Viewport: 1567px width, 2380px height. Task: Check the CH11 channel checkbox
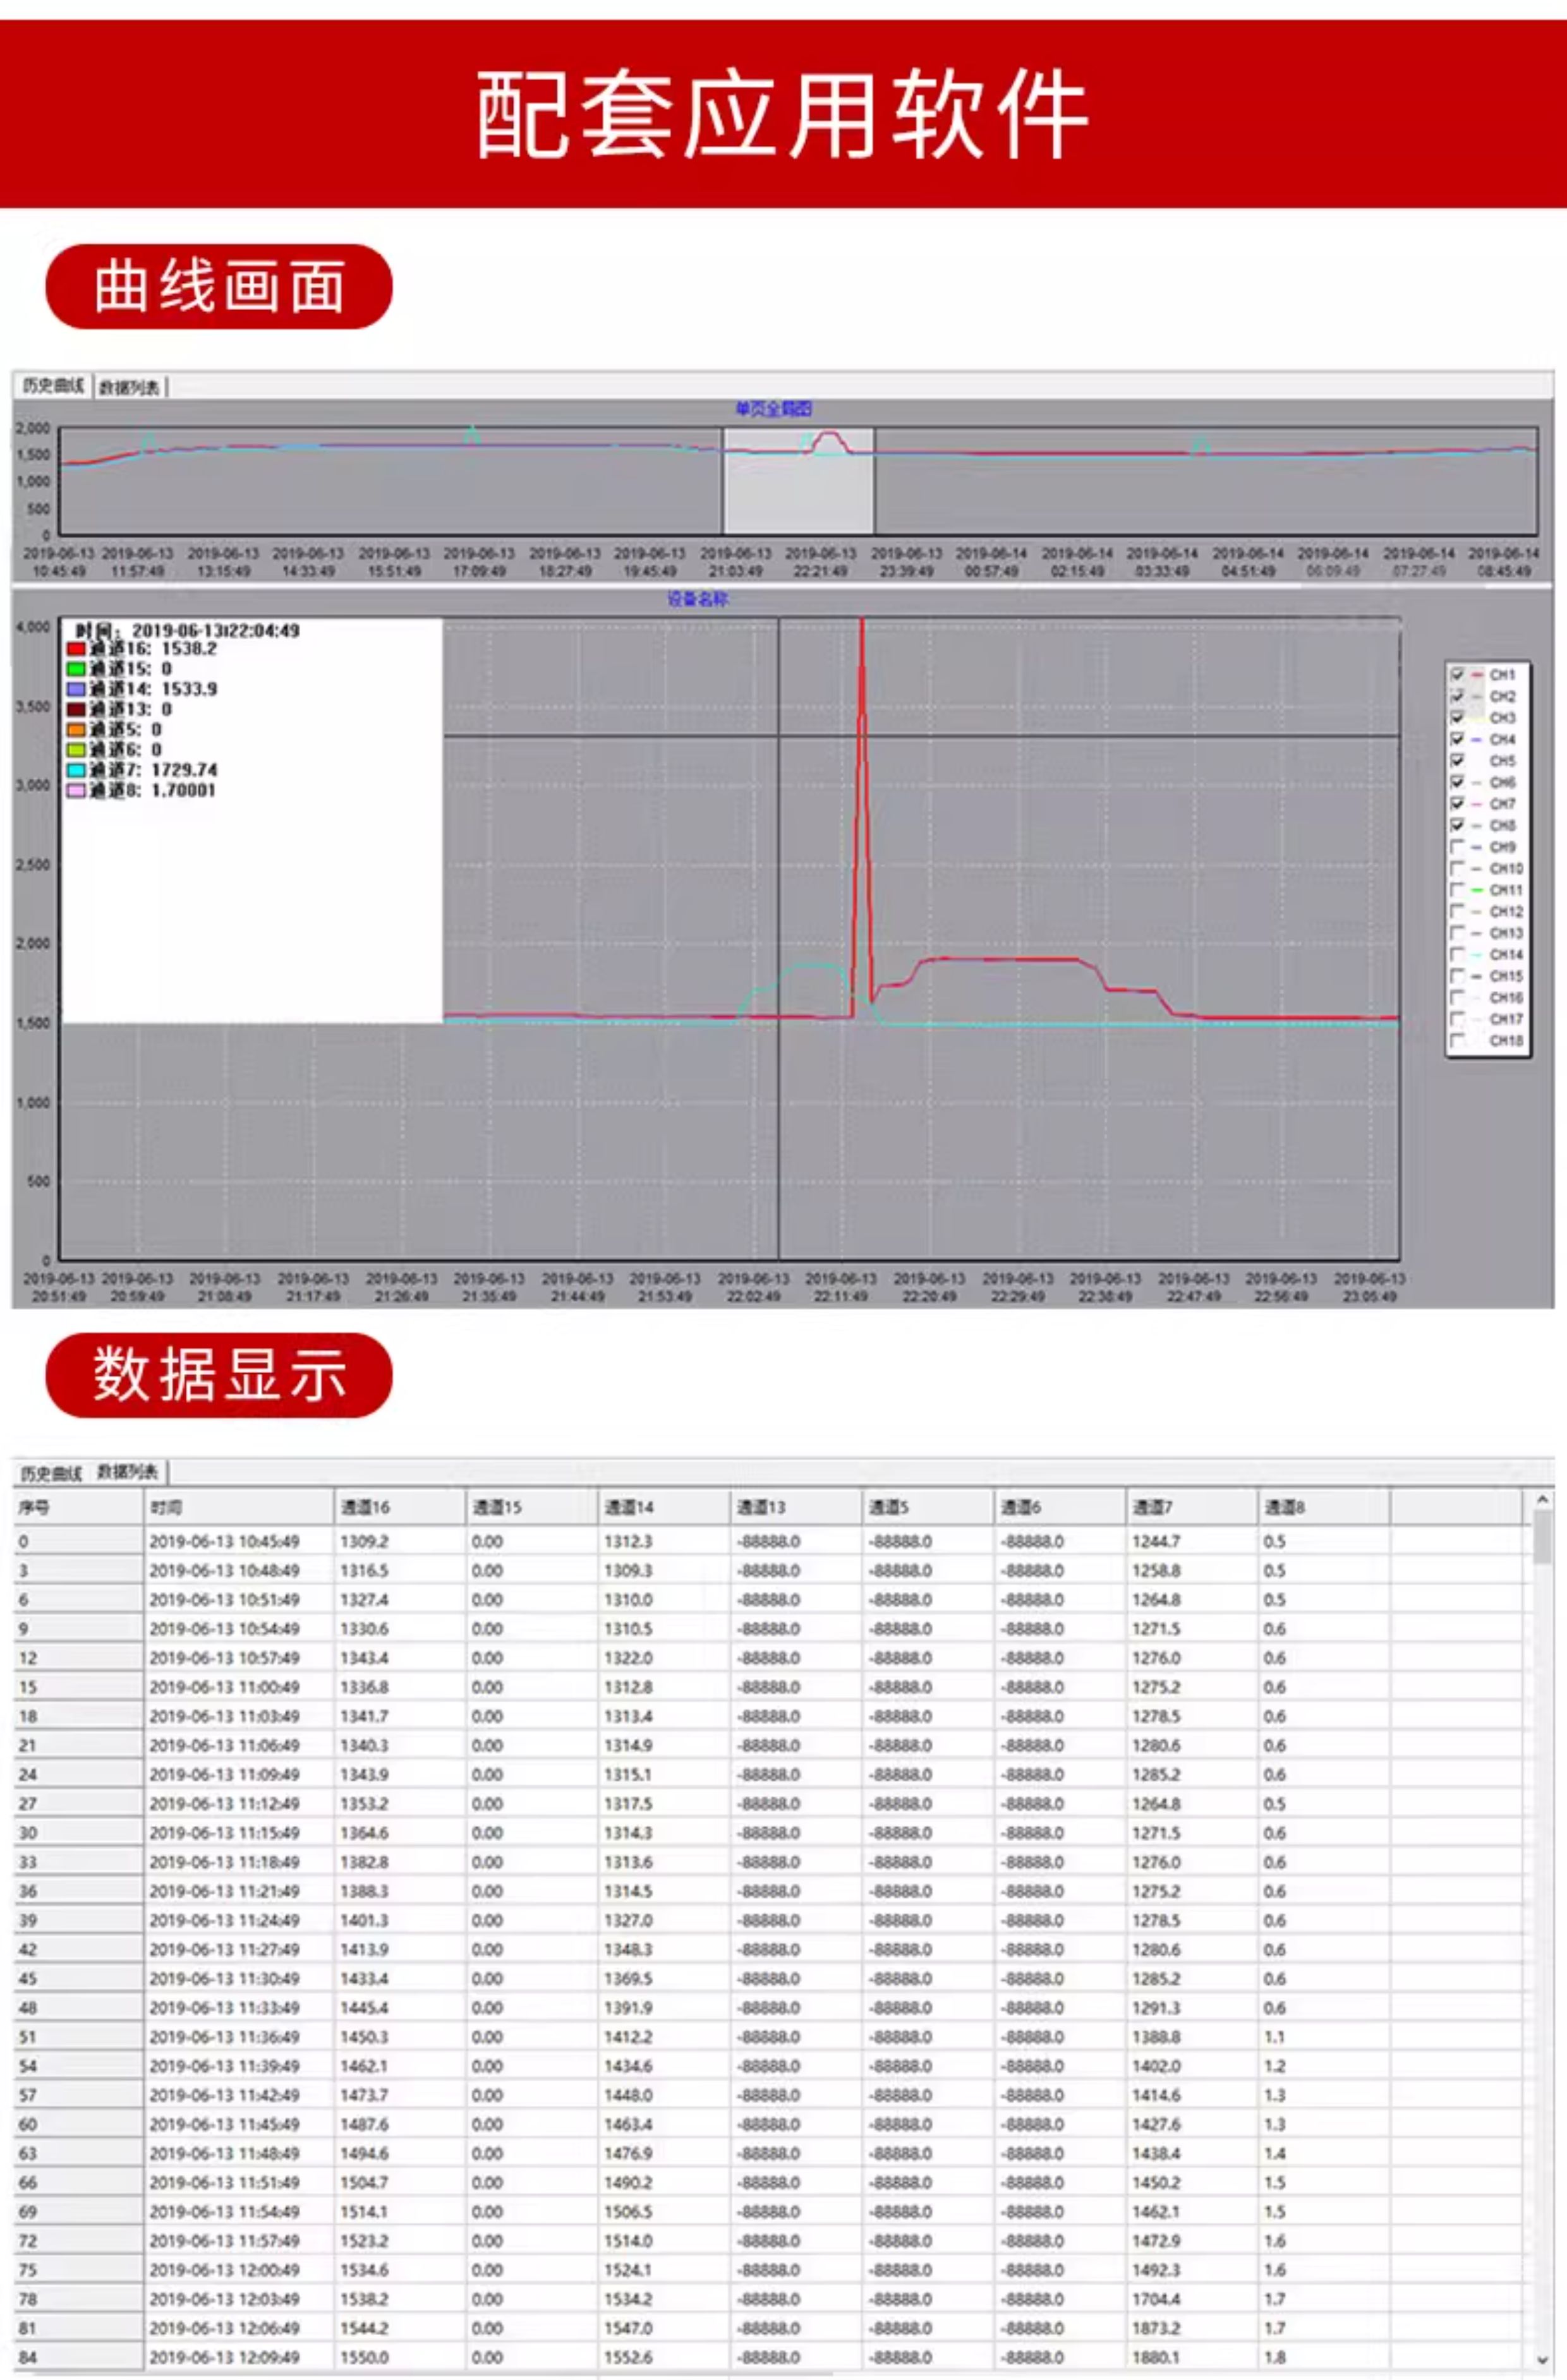[x=1457, y=890]
